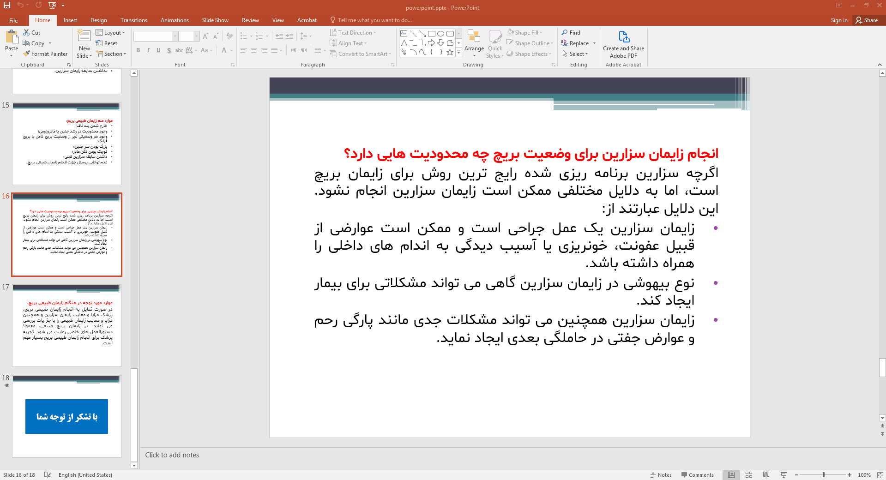Click the Reset slide button
The width and height of the screenshot is (886, 480).
tap(107, 43)
